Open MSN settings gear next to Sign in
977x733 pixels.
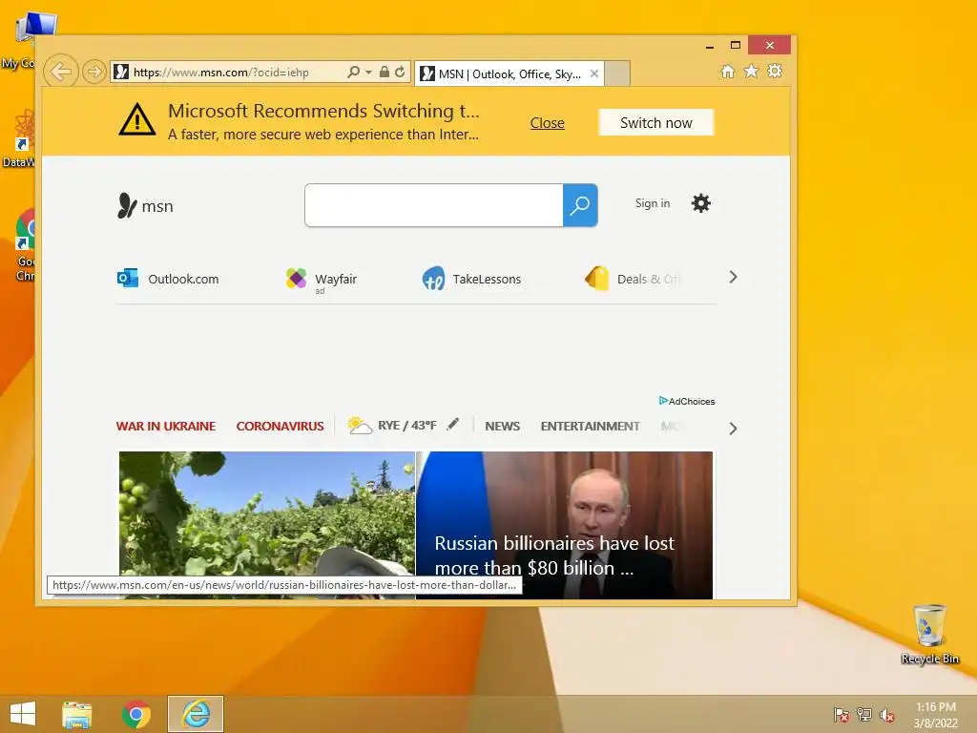(701, 203)
